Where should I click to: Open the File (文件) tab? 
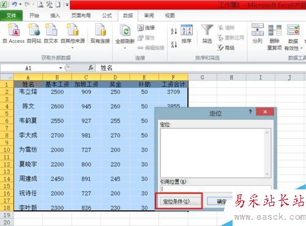[11, 15]
